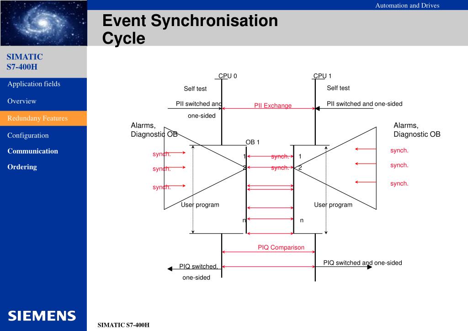
Task: Click the SIMATIC S7-400H sidebar heading
Action: pyautogui.click(x=25, y=62)
